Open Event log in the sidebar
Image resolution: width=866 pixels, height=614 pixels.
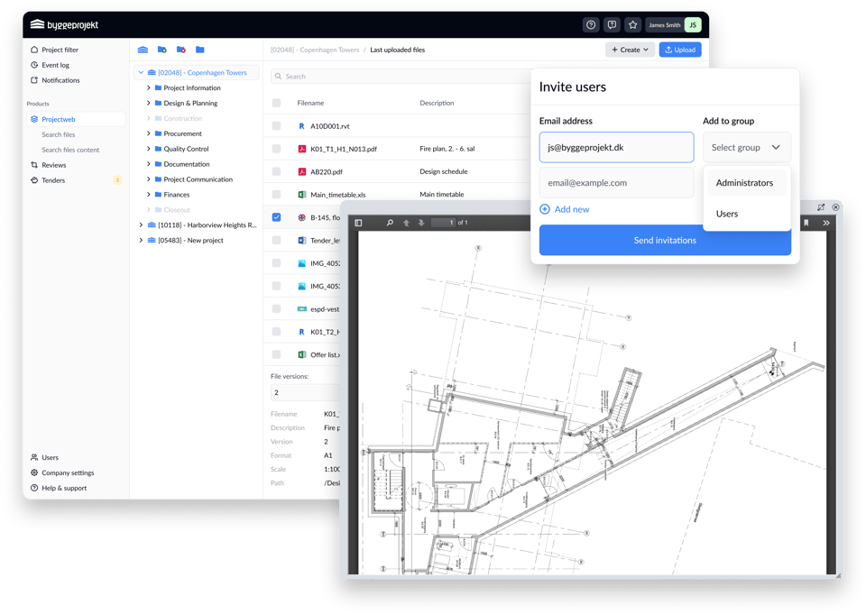coord(55,65)
